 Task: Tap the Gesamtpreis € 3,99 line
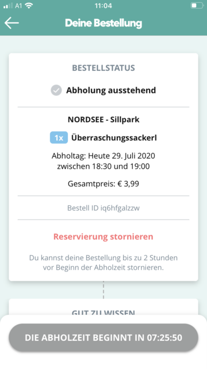(x=103, y=184)
